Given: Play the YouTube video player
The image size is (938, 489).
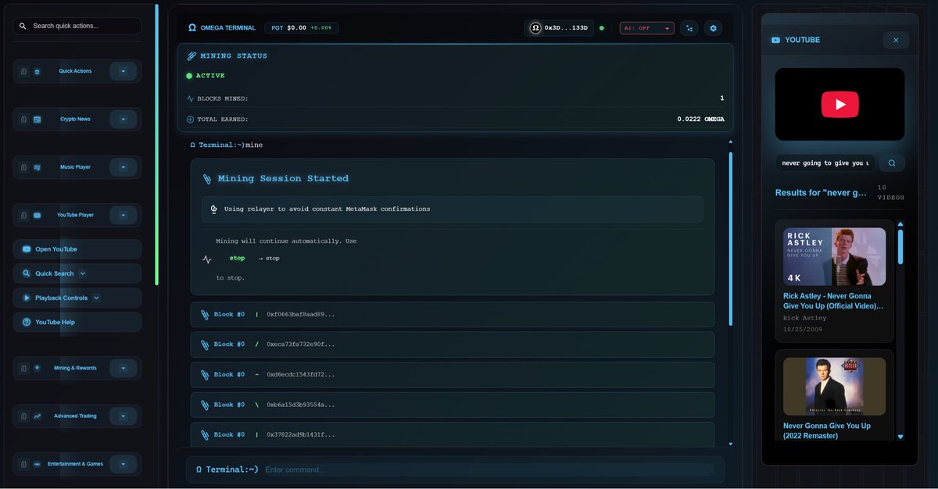Looking at the screenshot, I should pos(840,105).
